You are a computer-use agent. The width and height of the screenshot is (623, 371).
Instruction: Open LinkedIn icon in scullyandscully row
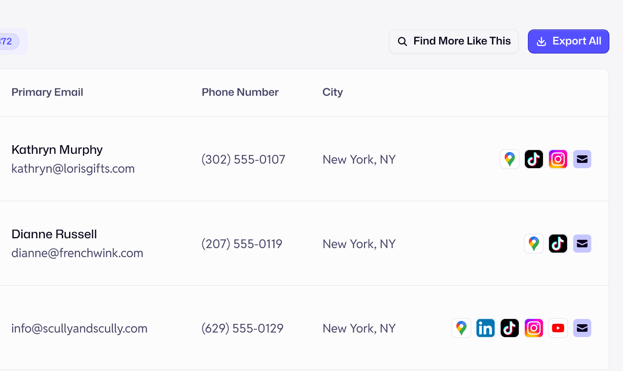click(486, 328)
